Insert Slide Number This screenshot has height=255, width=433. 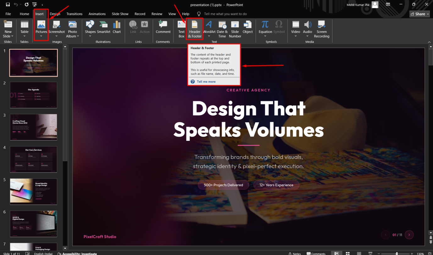[x=235, y=29]
